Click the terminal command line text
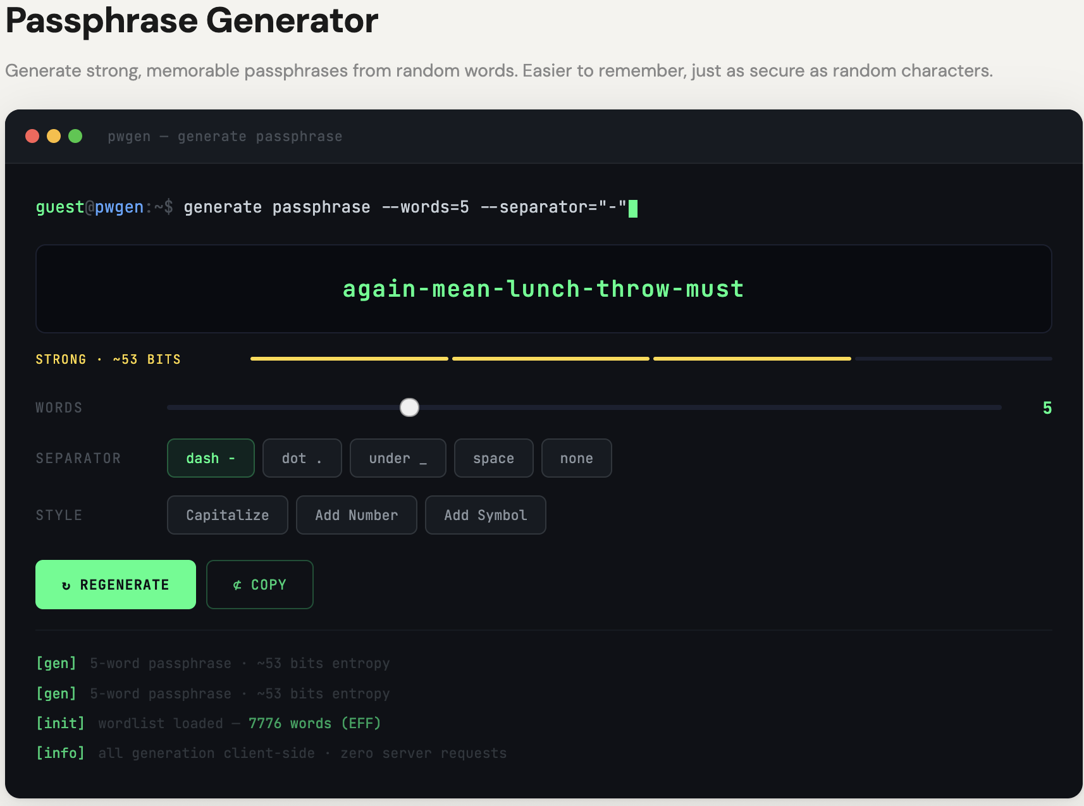The height and width of the screenshot is (806, 1084). 405,208
